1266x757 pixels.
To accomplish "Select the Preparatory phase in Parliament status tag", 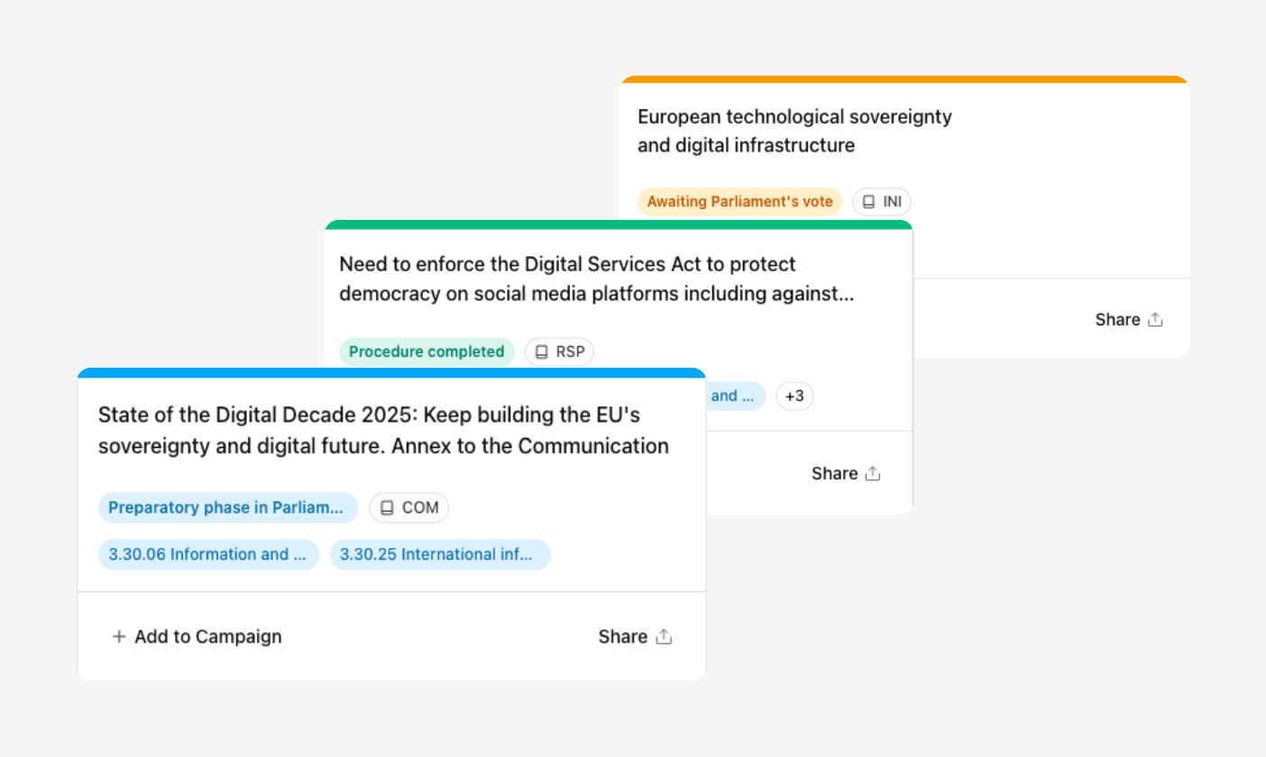I will point(228,507).
